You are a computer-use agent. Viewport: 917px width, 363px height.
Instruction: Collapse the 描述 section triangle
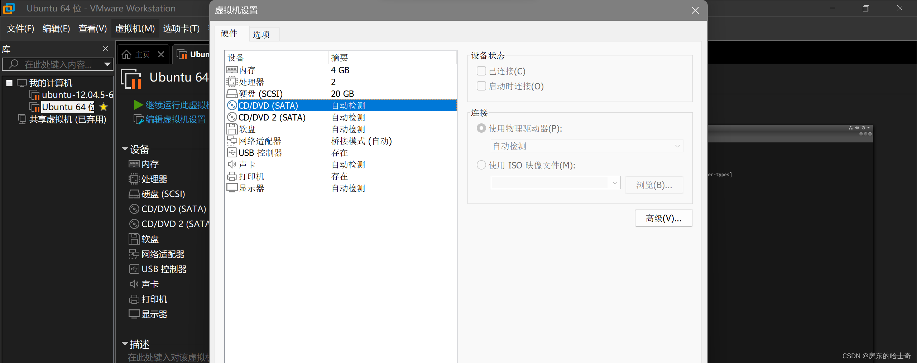[x=125, y=344]
